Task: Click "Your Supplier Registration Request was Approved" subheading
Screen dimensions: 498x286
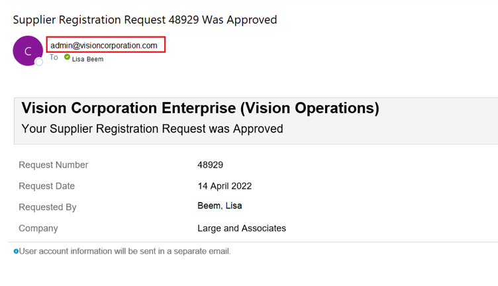Action: click(152, 128)
